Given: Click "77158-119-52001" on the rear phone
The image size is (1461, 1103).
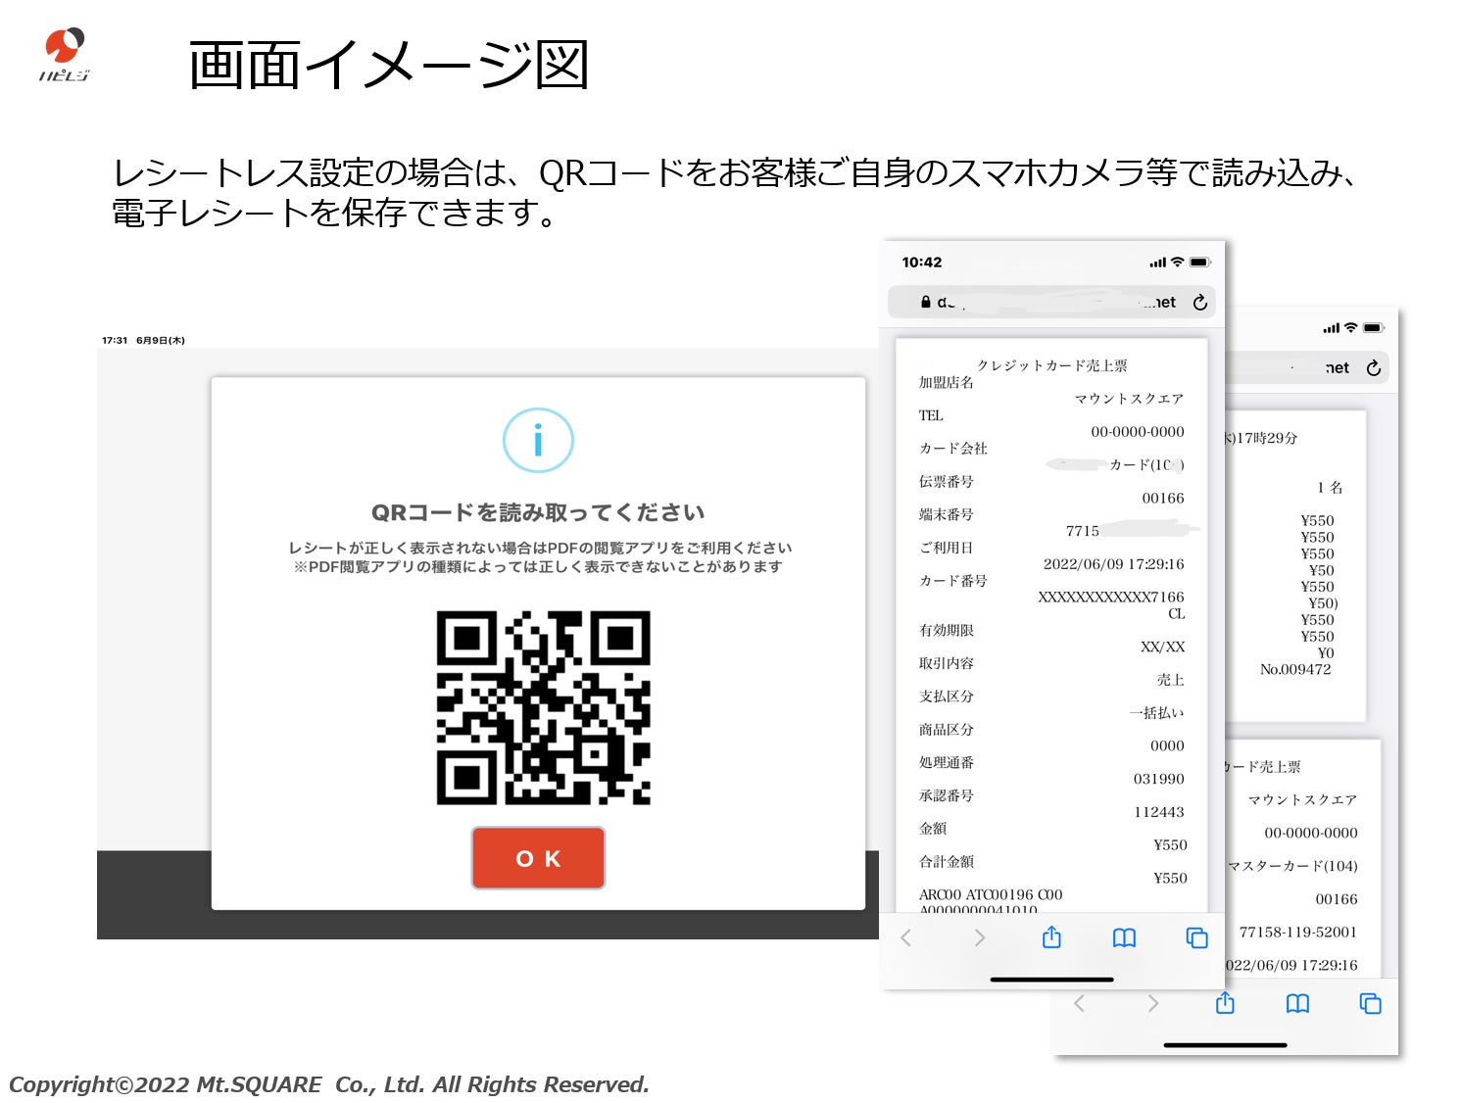Looking at the screenshot, I should click(1298, 933).
